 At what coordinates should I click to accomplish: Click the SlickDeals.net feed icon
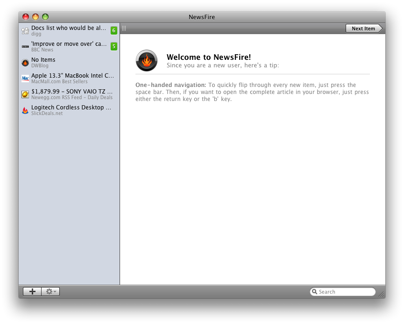point(25,110)
